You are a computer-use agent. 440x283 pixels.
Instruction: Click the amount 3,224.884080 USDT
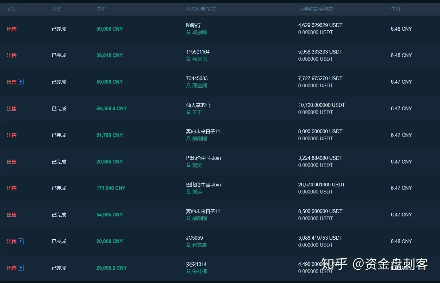tap(320, 158)
